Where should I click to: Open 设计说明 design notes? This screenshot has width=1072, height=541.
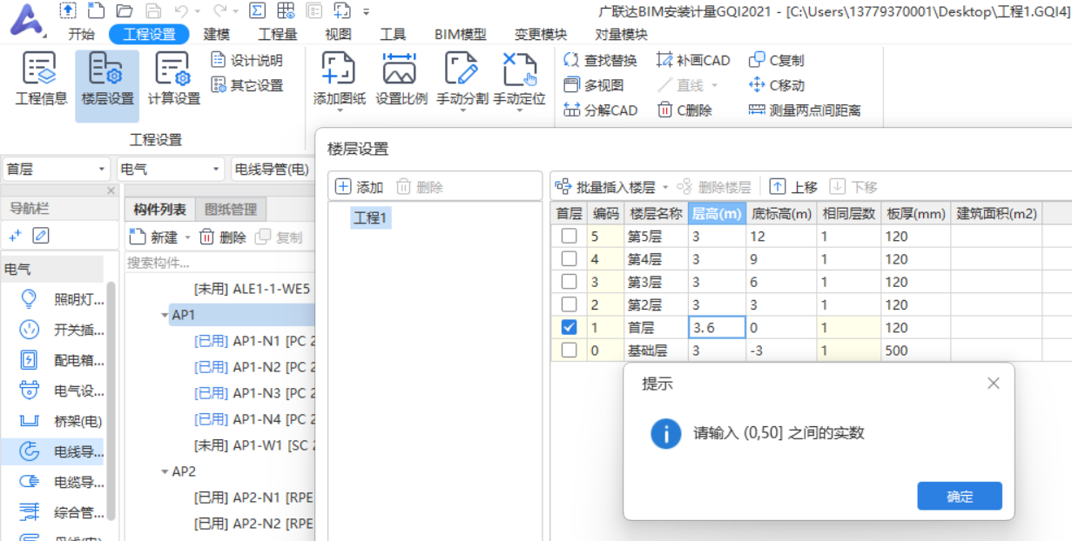pos(247,60)
